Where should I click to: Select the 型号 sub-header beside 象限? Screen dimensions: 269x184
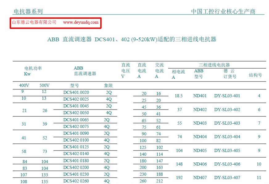(x=74, y=86)
